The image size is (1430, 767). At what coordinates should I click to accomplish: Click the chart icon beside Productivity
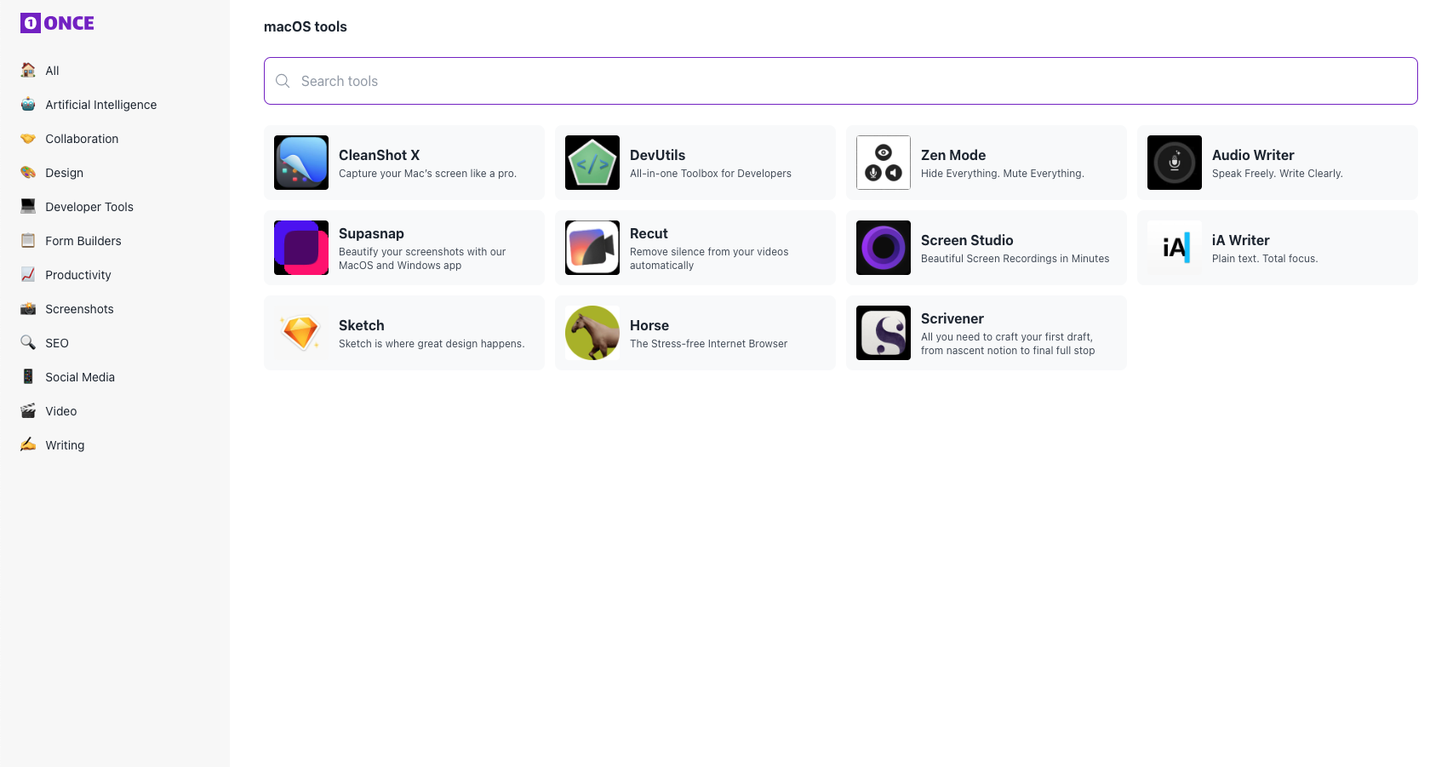[28, 274]
